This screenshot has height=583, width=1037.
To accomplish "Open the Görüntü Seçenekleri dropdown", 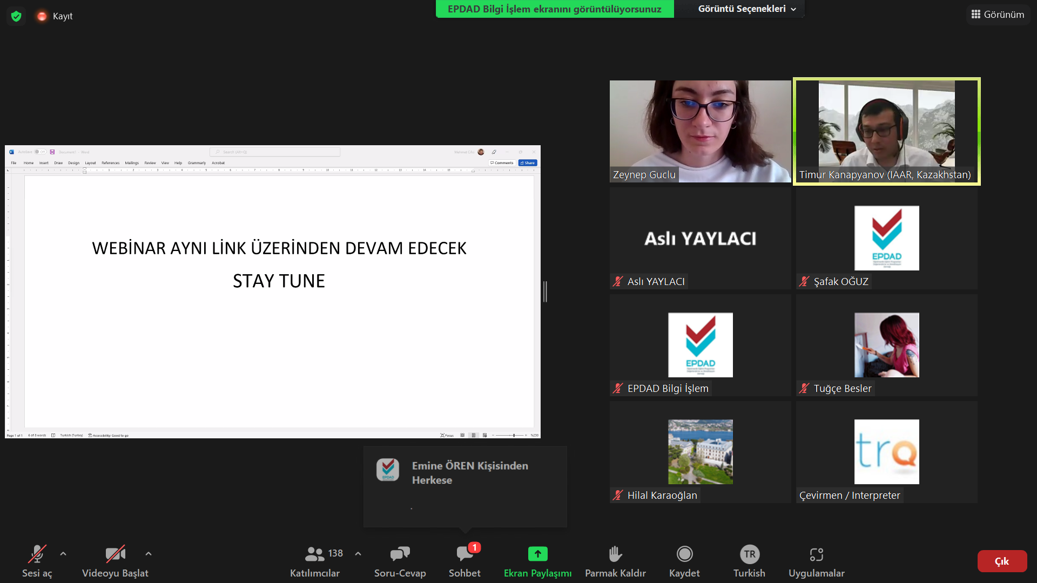I will [x=747, y=9].
